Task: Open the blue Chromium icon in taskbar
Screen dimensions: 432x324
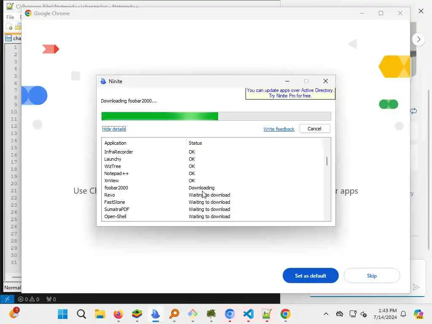Action: click(x=230, y=314)
